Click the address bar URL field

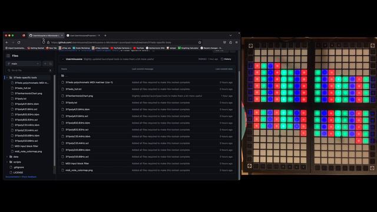[121, 42]
